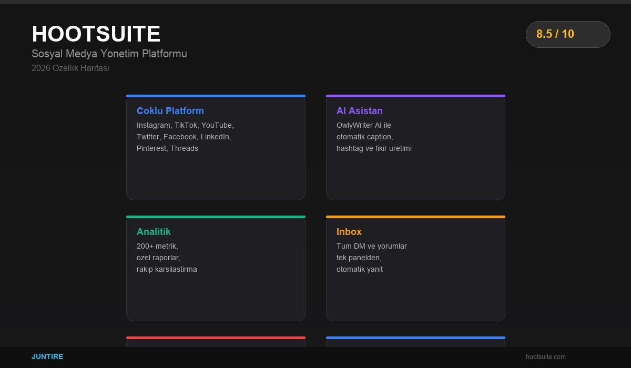The width and height of the screenshot is (631, 368).
Task: Click the line Pinterest, Threads
Action: click(x=167, y=148)
